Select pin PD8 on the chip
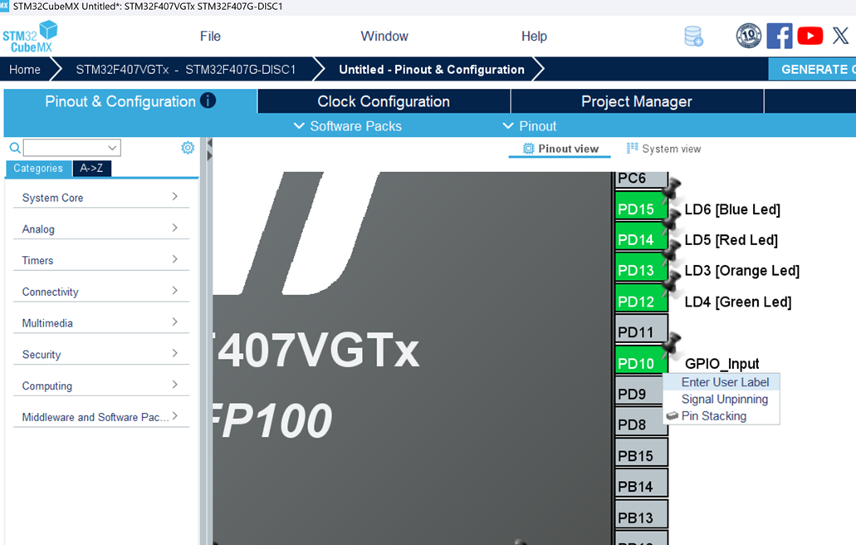 pos(641,421)
